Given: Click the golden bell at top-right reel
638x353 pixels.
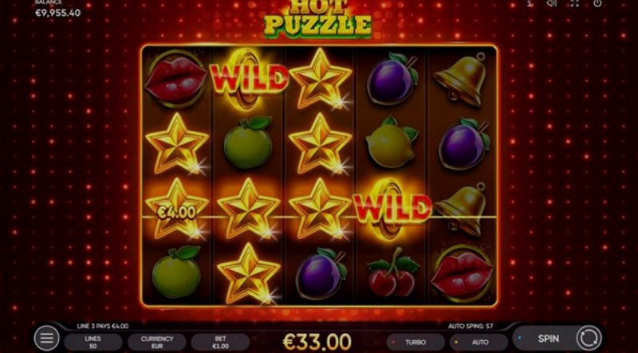Looking at the screenshot, I should [462, 78].
